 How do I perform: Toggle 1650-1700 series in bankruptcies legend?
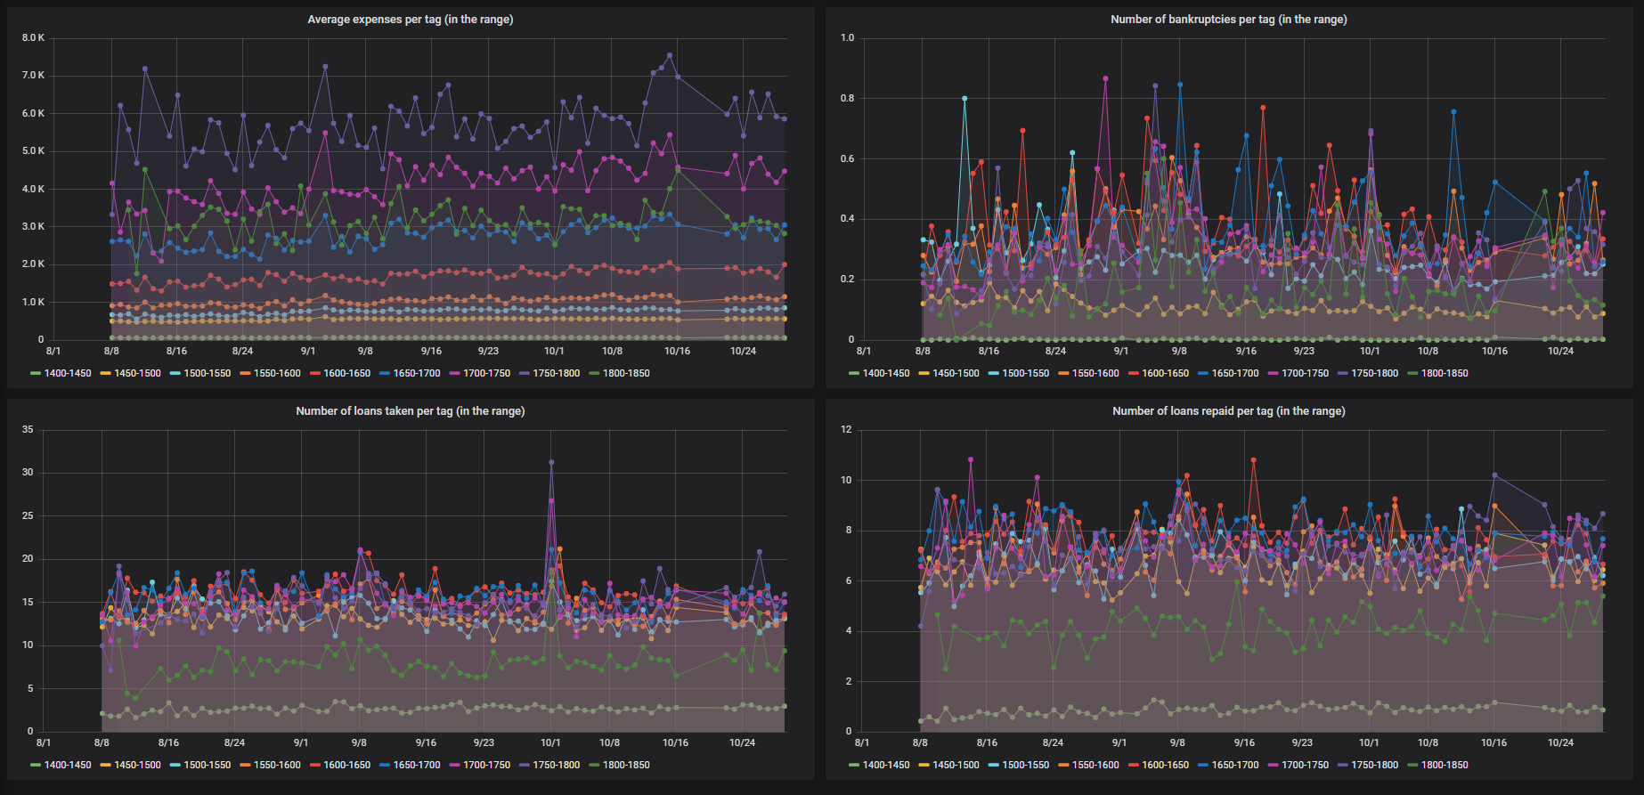click(x=1228, y=373)
